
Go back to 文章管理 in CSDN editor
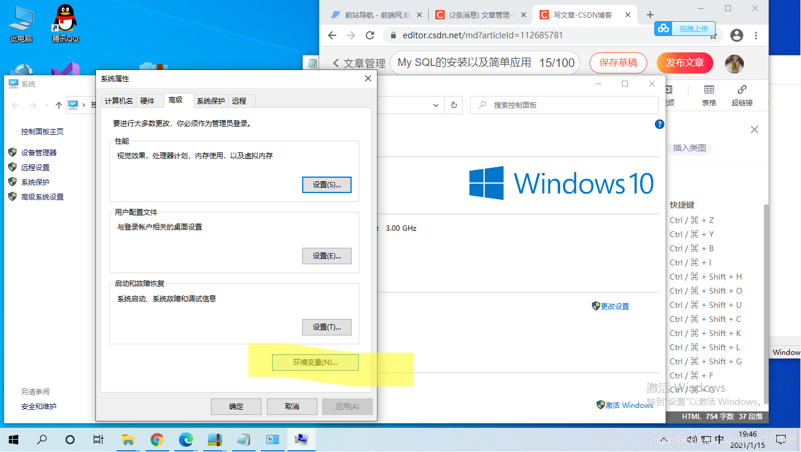[359, 63]
